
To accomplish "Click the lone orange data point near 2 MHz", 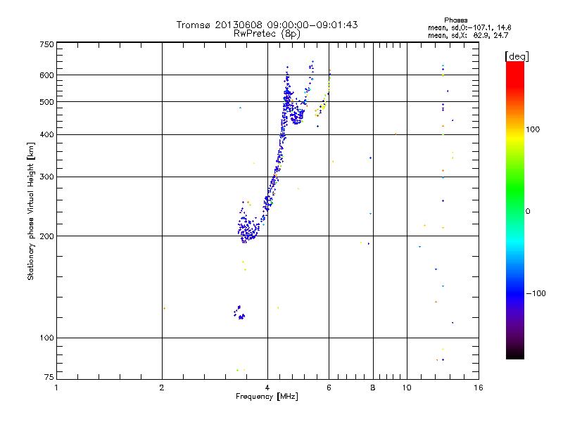I will [x=164, y=308].
